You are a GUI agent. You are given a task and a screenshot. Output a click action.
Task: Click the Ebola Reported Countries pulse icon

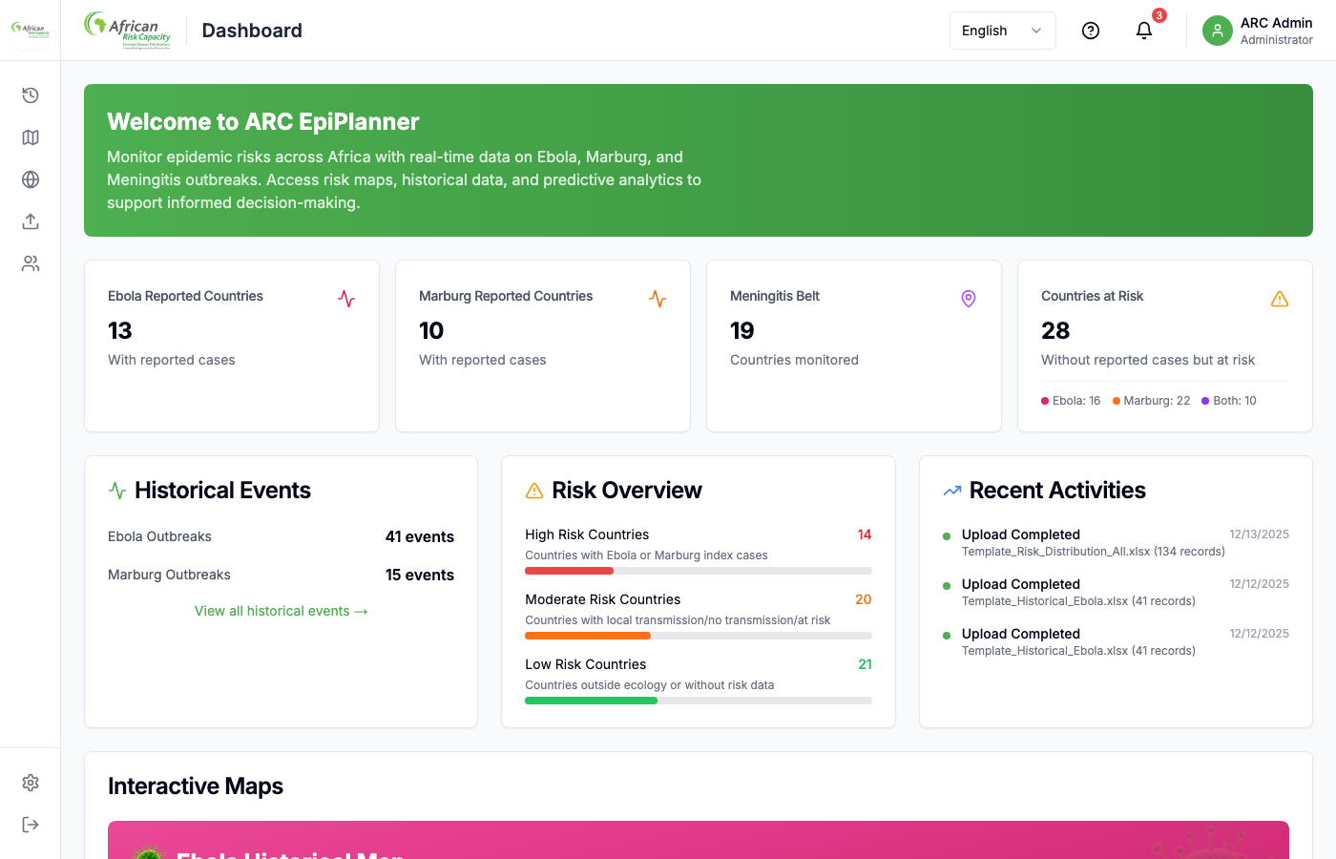point(346,299)
